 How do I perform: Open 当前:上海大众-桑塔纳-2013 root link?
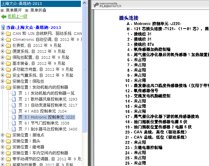[34, 28]
